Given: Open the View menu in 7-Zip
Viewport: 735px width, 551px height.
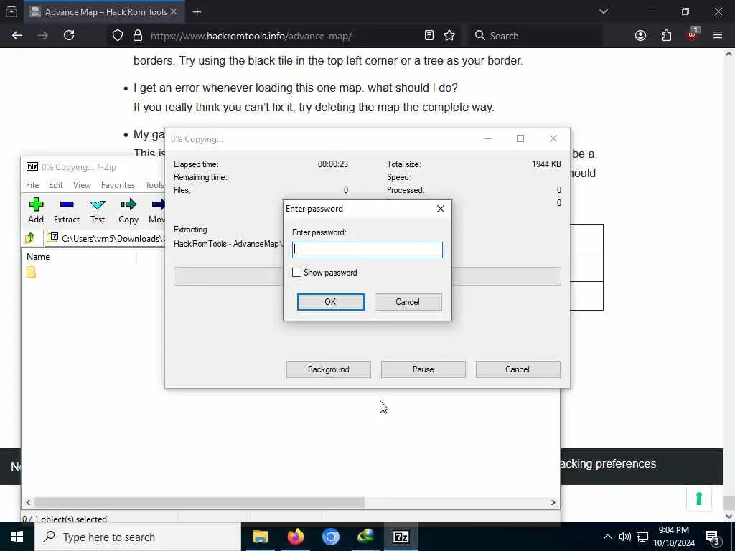Looking at the screenshot, I should pos(82,185).
